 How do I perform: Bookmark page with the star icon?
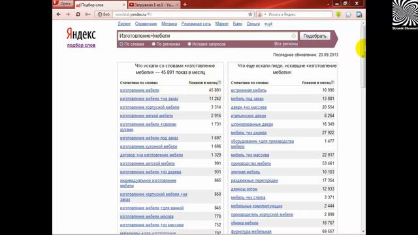[250, 14]
